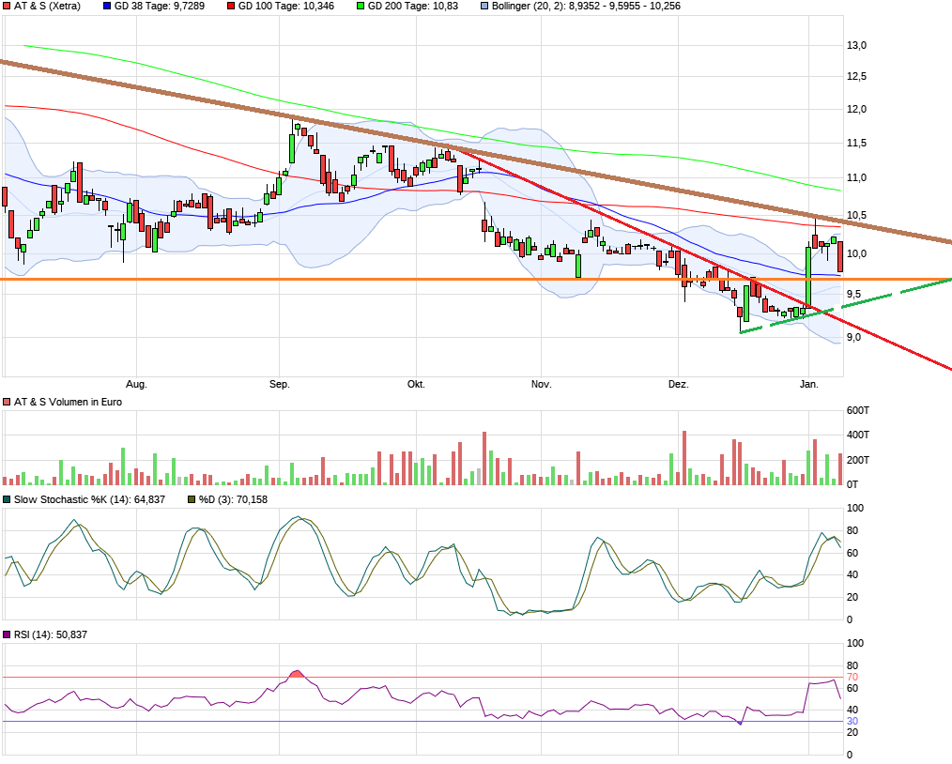The image size is (952, 764).
Task: Click the 13,0 price axis label
Action: (x=856, y=45)
